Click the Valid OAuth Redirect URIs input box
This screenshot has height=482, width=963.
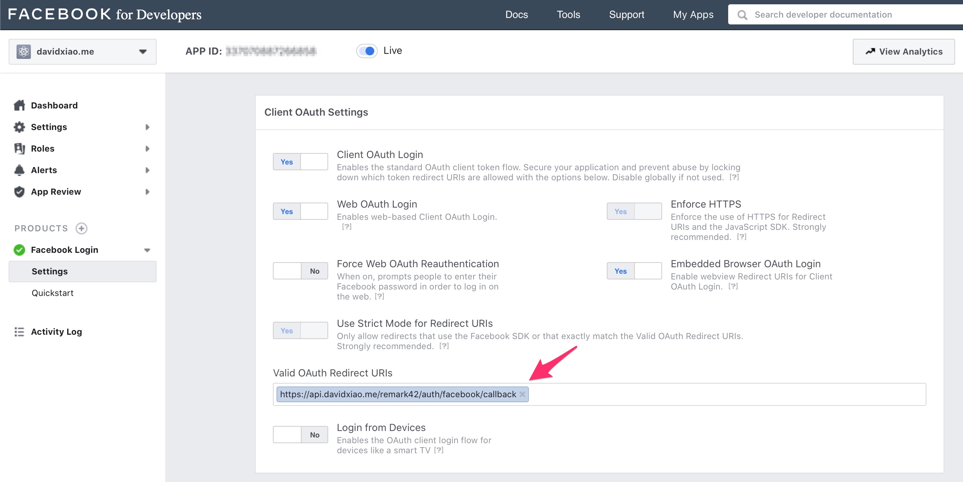pos(599,394)
